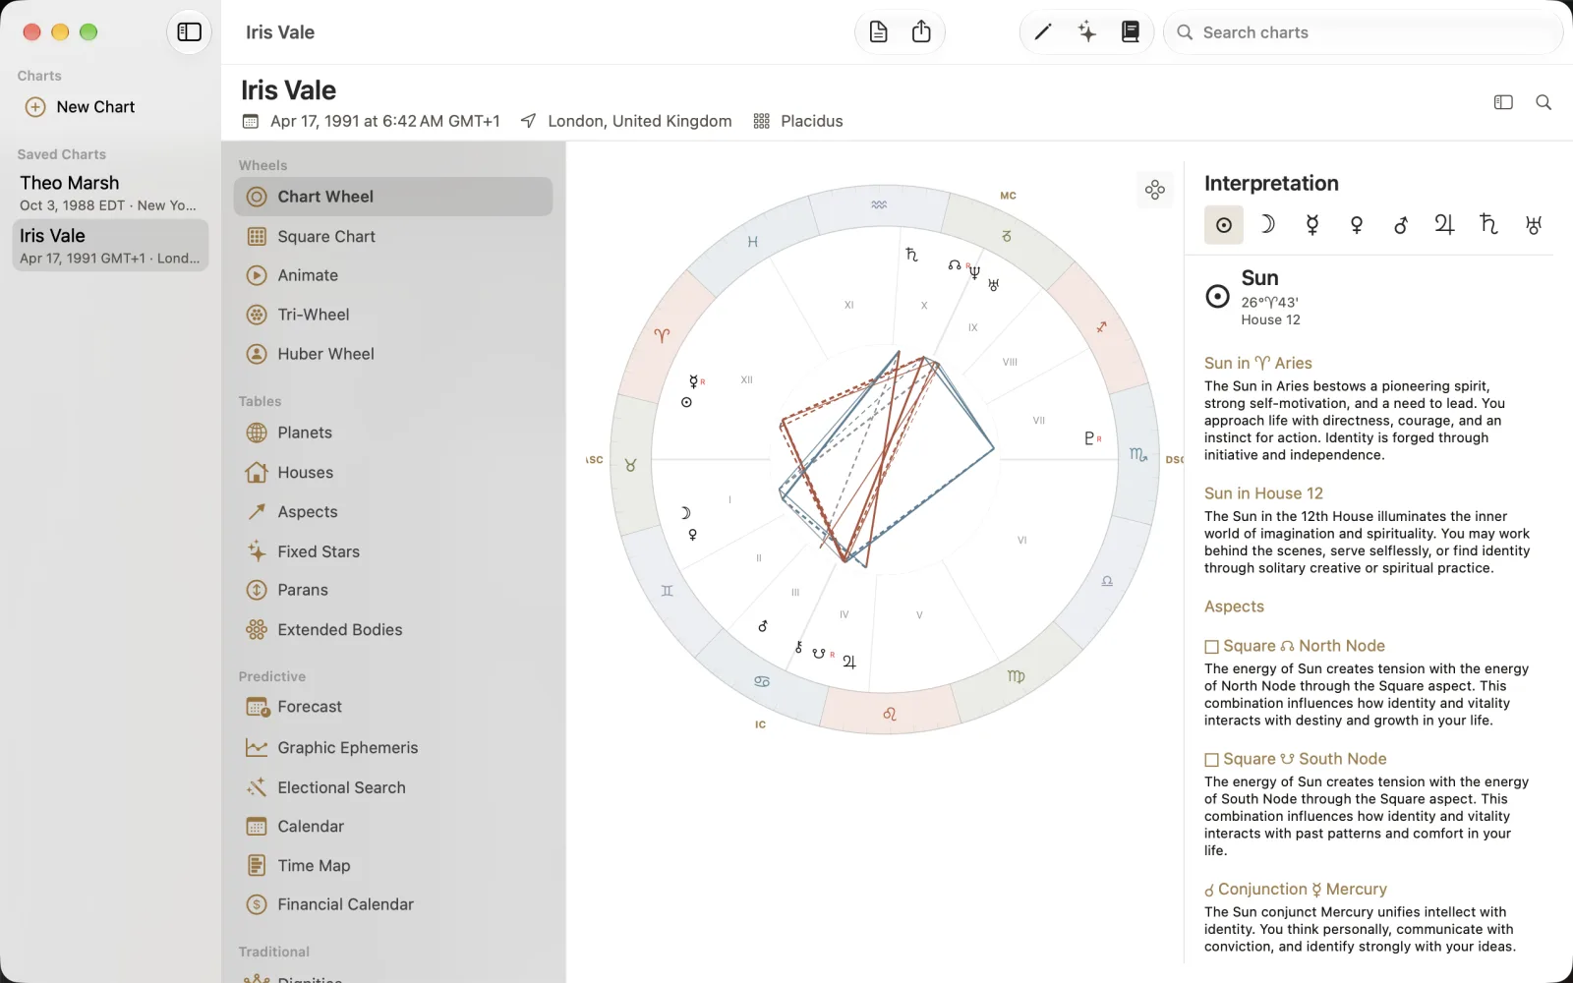1573x983 pixels.
Task: Choose Jupiter symbol in Interpretation panel
Action: (1444, 225)
